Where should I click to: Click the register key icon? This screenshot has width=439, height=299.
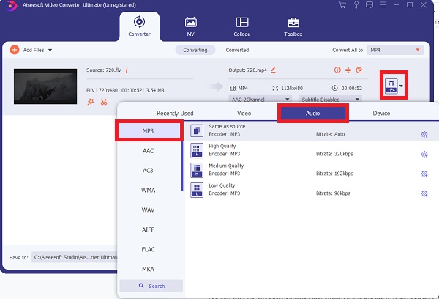pos(356,5)
